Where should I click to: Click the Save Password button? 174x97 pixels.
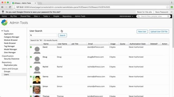click(162, 12)
